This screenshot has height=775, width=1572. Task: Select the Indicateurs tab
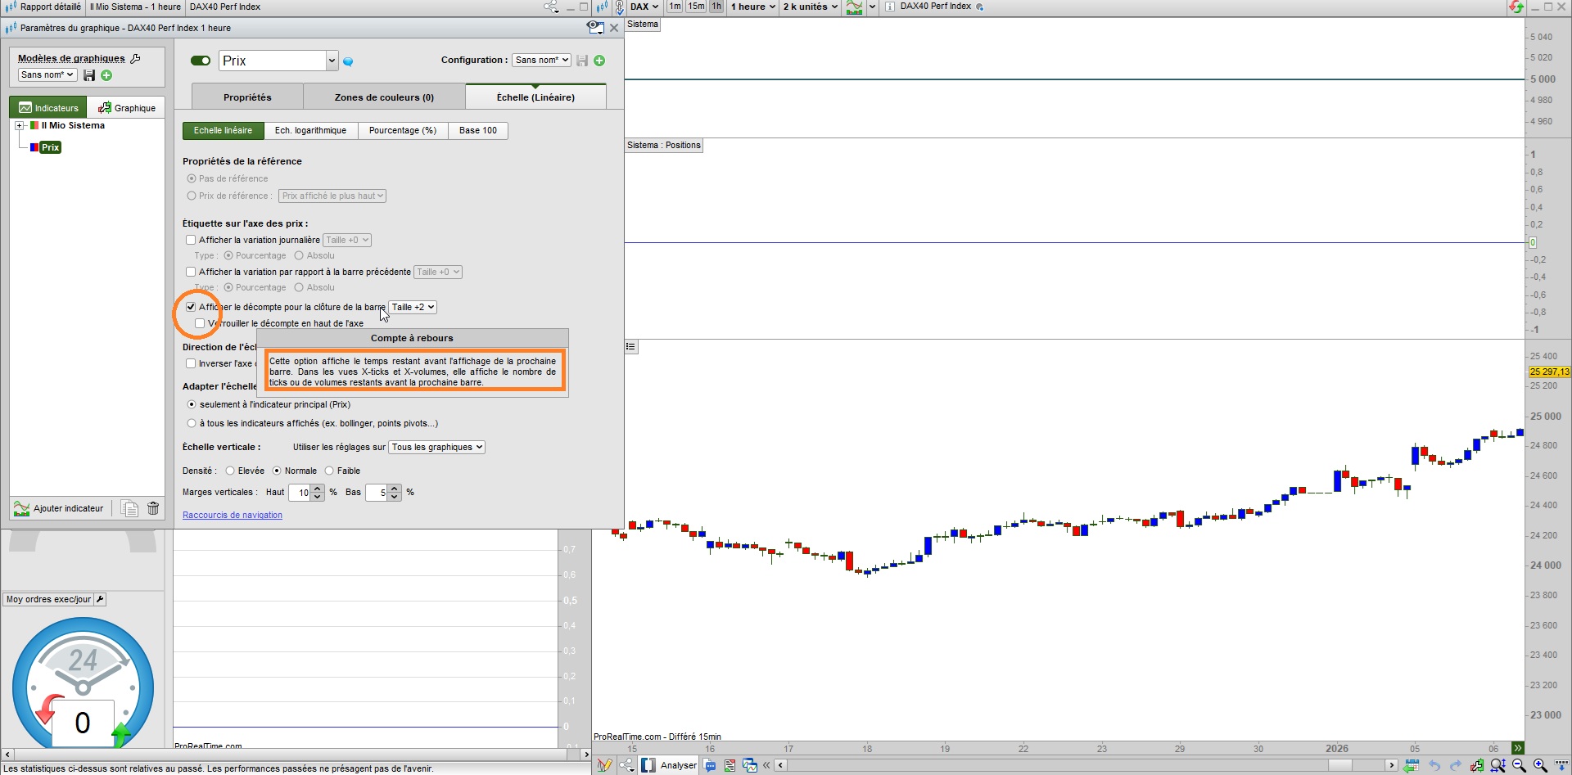click(48, 108)
